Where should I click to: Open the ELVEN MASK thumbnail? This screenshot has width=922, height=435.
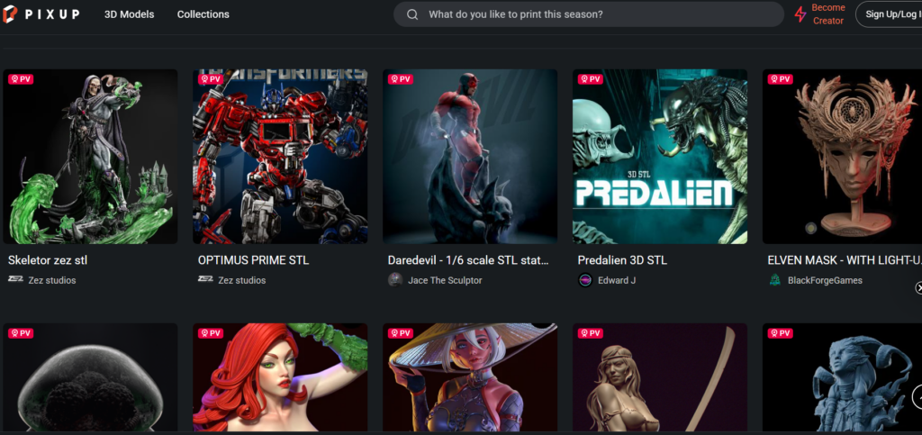point(842,157)
